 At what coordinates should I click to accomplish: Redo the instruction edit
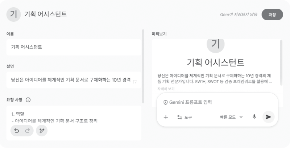pos(28,131)
